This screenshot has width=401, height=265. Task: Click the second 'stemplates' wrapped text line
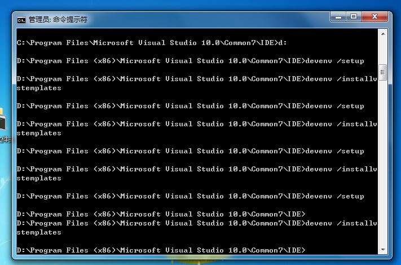39,133
